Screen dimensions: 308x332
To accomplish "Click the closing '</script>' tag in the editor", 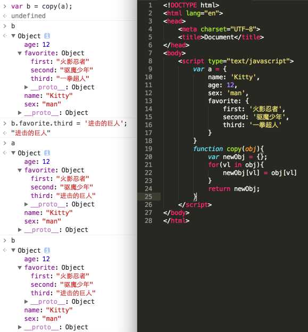I will click(195, 205).
